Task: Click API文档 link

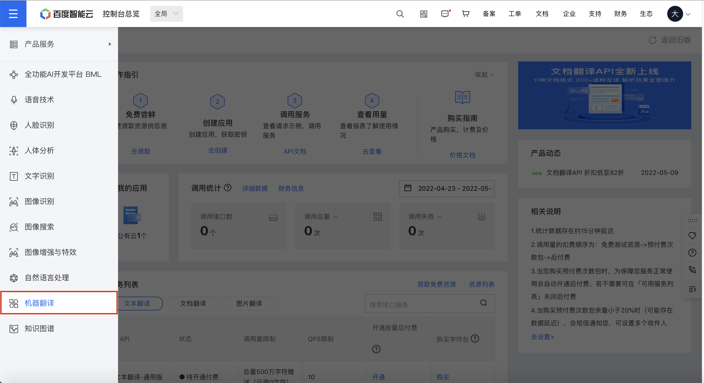Action: click(295, 151)
